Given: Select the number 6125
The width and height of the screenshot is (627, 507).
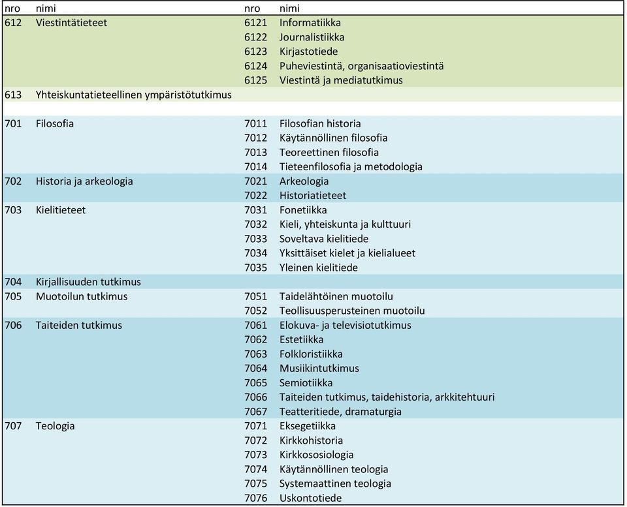Looking at the screenshot, I should point(255,80).
